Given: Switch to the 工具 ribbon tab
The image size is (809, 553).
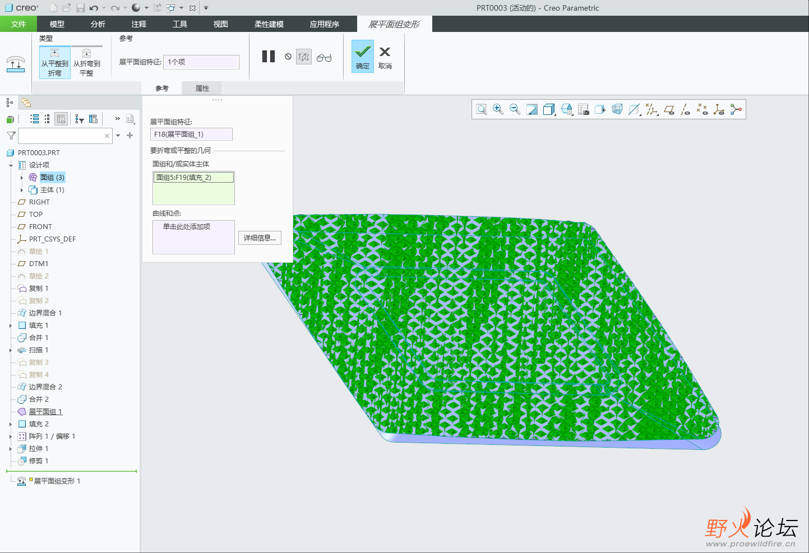Looking at the screenshot, I should (x=180, y=24).
